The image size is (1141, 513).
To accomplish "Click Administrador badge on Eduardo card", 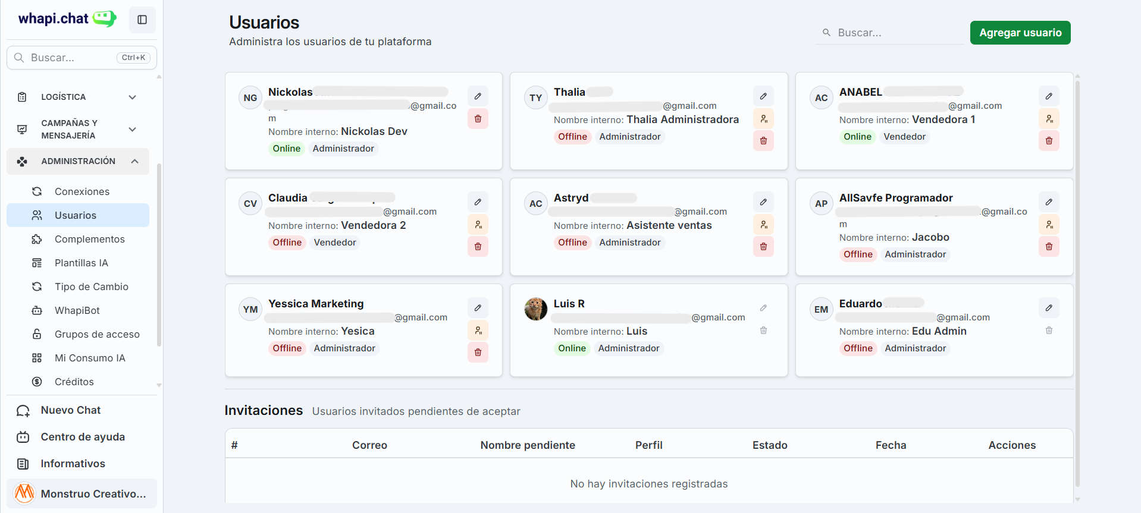I will click(915, 348).
